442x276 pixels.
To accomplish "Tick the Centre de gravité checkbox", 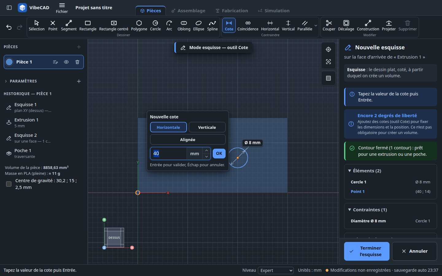I will click(9, 184).
